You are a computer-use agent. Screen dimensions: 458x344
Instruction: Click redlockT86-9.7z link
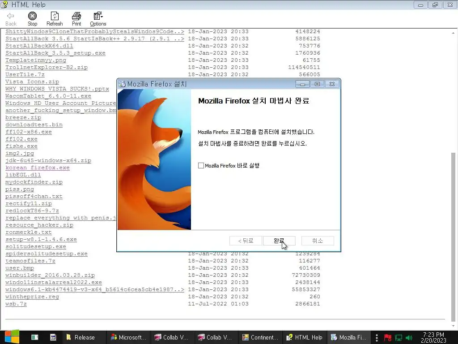click(32, 211)
